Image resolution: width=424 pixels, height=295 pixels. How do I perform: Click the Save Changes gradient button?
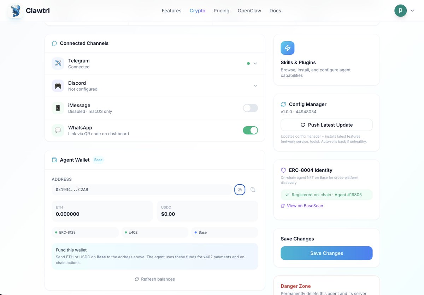click(x=326, y=253)
